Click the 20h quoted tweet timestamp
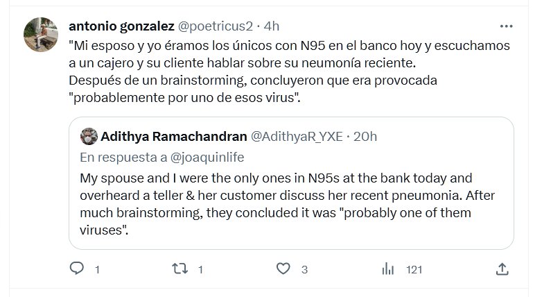Screen dimensions: 542x297 click(365, 137)
